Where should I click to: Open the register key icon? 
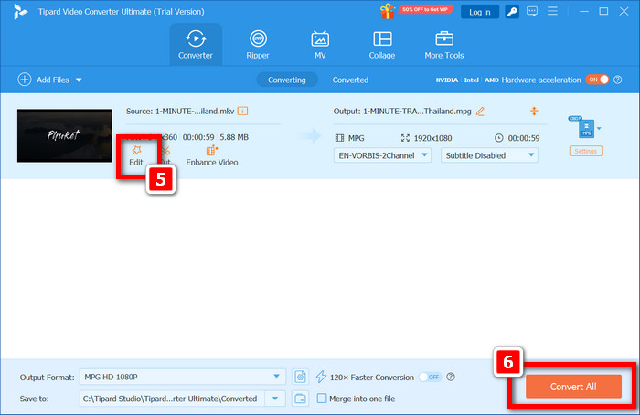(512, 12)
